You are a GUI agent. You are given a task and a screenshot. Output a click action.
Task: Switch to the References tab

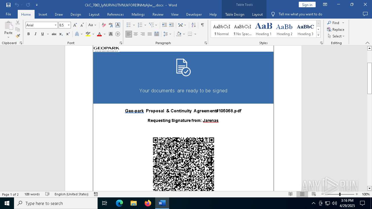coord(115,14)
